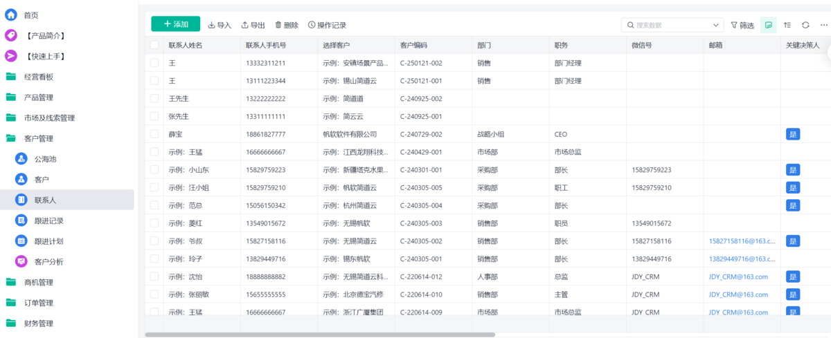Click the 导出 button
831x338 pixels.
(x=253, y=25)
